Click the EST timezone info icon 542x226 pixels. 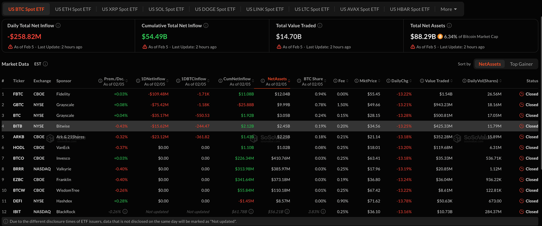click(45, 64)
